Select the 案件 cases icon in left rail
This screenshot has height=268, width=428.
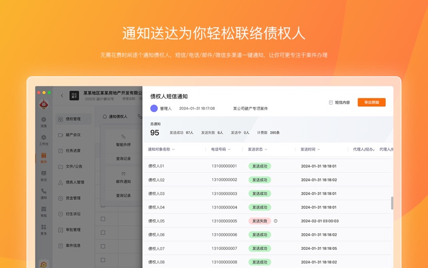(x=44, y=158)
